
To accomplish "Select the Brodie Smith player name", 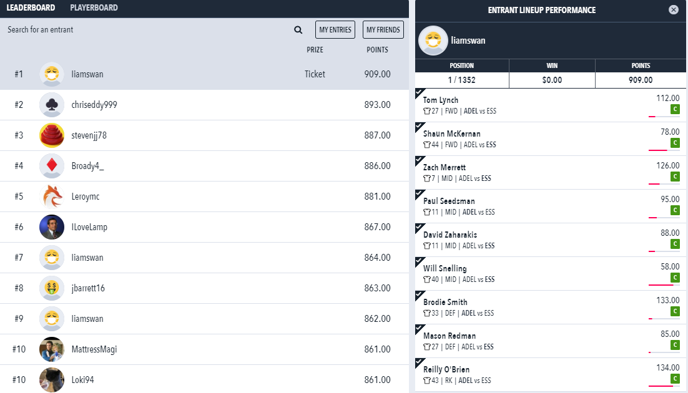I will click(445, 302).
